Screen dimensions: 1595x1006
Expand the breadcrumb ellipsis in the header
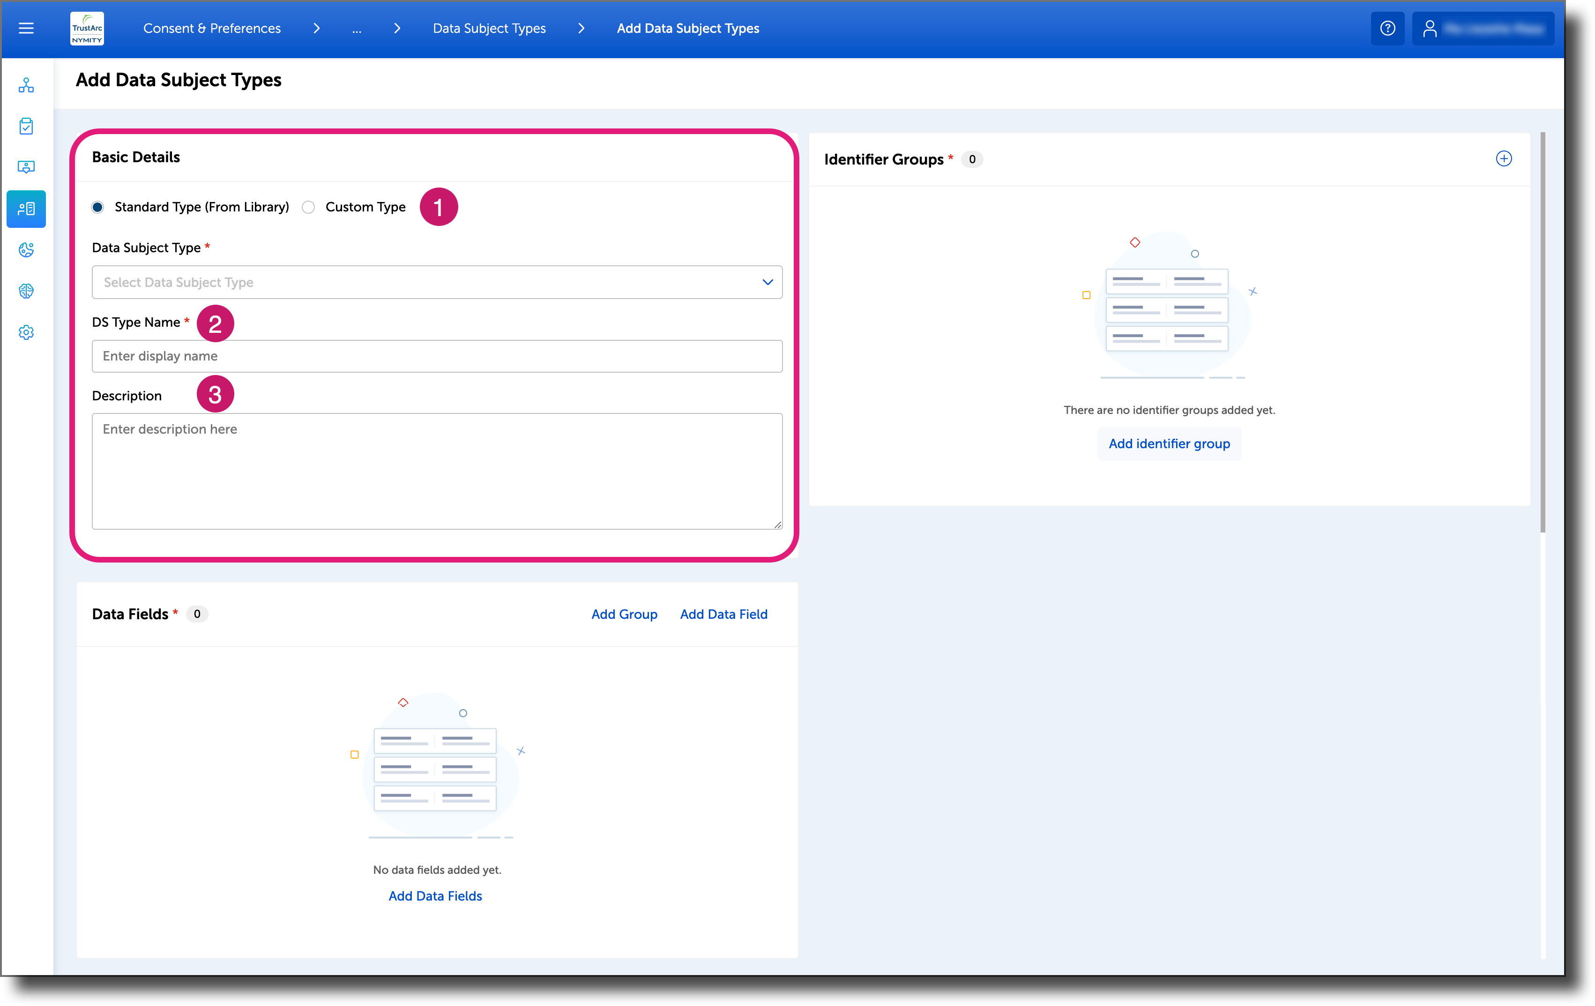357,29
